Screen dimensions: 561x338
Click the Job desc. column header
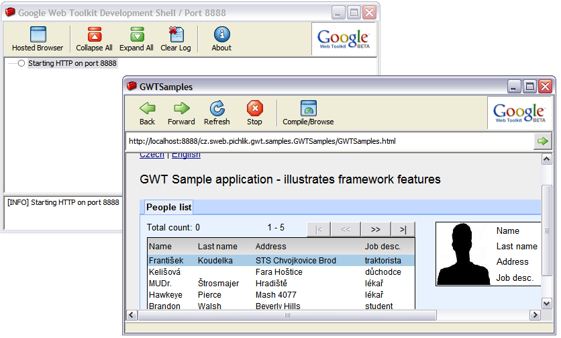tap(382, 247)
